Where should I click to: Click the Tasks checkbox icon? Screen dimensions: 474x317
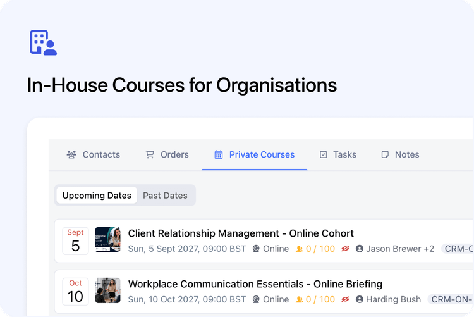[x=324, y=154]
